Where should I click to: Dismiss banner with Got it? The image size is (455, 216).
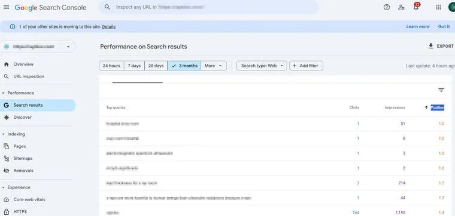[444, 27]
